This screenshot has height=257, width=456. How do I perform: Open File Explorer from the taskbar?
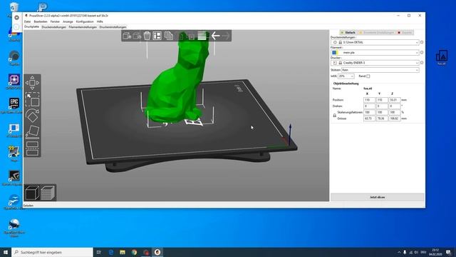pyautogui.click(x=123, y=252)
